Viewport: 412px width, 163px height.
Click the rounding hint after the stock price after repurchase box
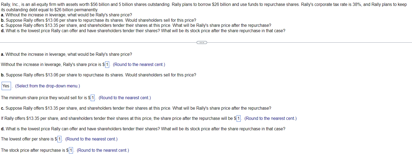(x=103, y=150)
